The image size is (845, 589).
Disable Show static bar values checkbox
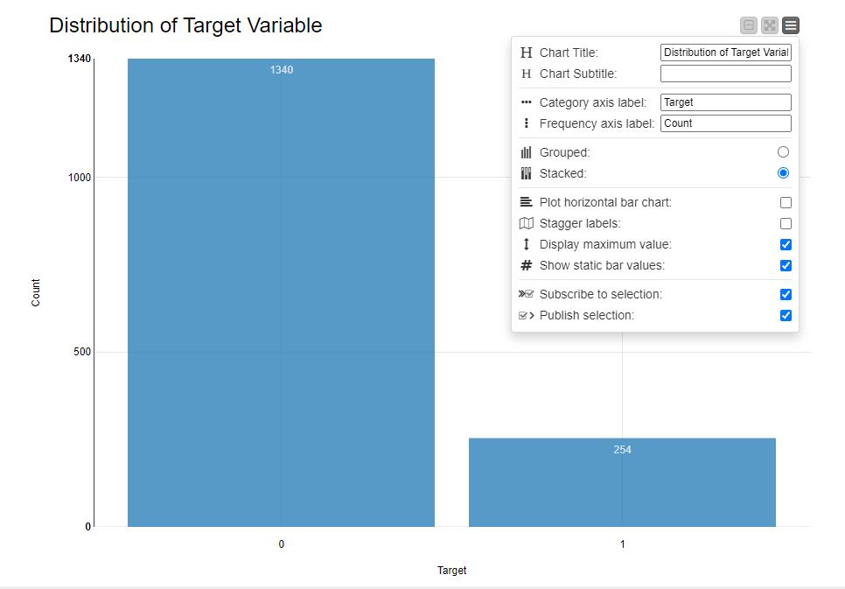pyautogui.click(x=786, y=265)
